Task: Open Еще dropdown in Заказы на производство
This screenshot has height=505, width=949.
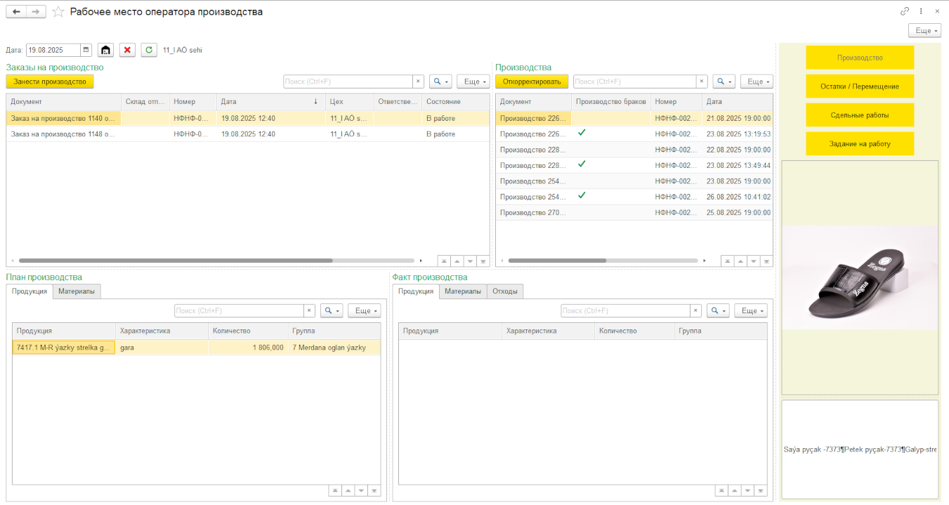Action: pos(473,81)
